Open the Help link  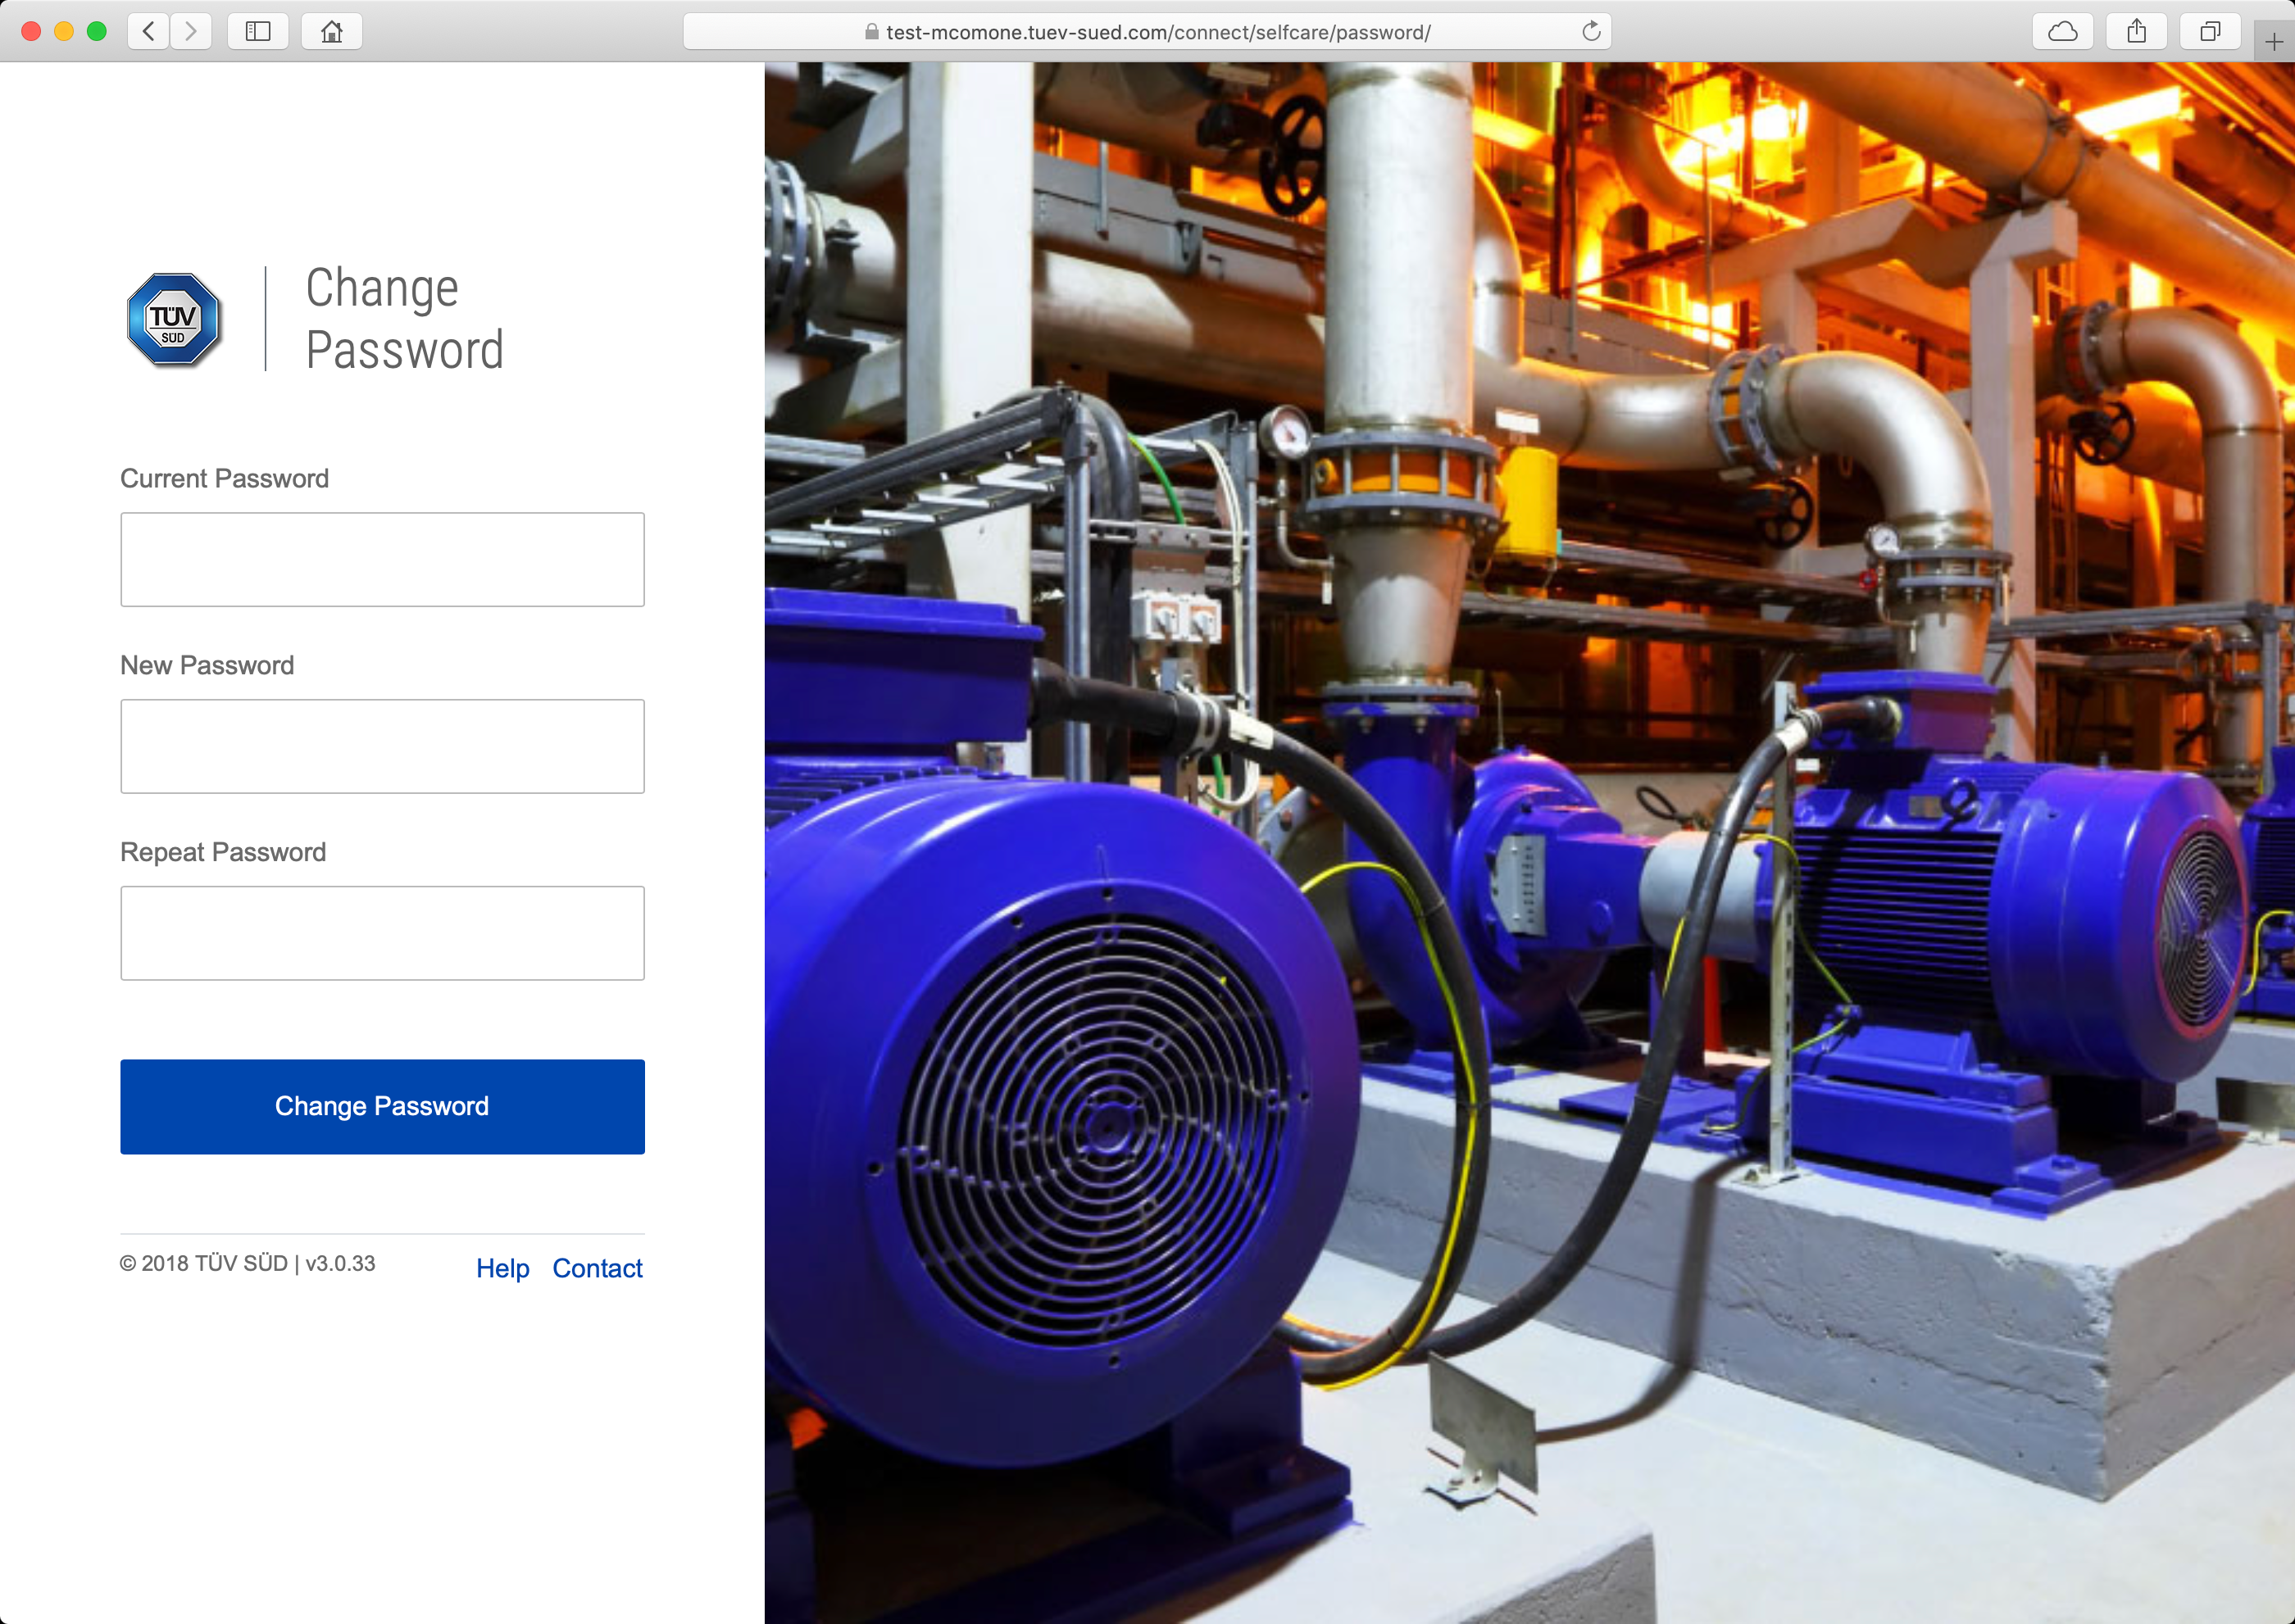point(502,1268)
